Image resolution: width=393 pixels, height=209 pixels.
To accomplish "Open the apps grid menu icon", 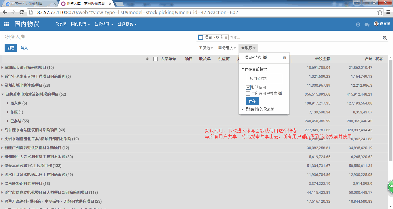I will pyautogui.click(x=6, y=24).
